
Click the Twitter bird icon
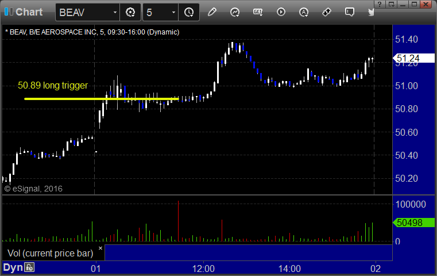(371, 12)
